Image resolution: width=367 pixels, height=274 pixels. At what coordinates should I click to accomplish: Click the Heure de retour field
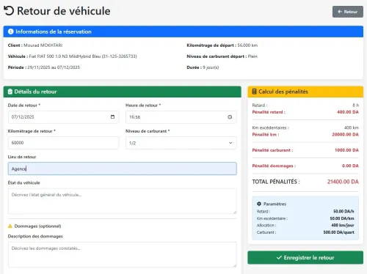pos(181,117)
